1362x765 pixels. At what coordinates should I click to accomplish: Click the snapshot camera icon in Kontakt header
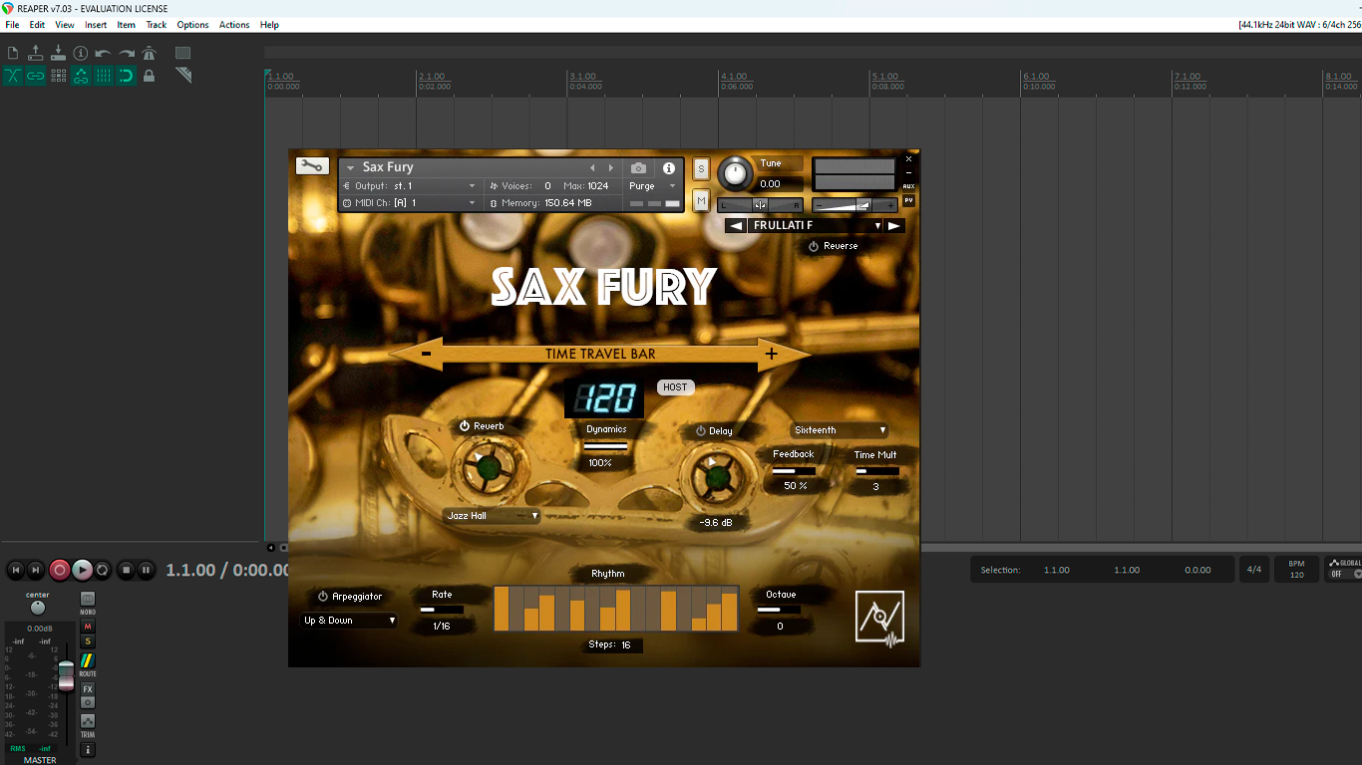point(639,168)
